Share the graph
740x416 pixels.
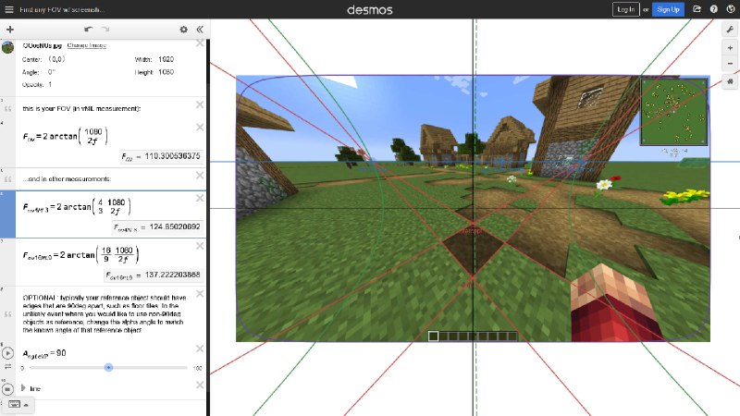point(697,9)
